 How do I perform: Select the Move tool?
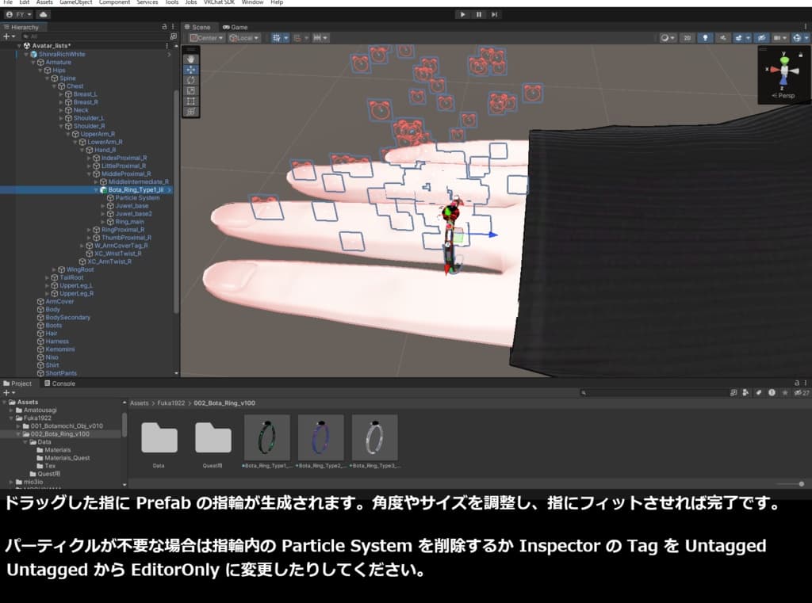[191, 70]
